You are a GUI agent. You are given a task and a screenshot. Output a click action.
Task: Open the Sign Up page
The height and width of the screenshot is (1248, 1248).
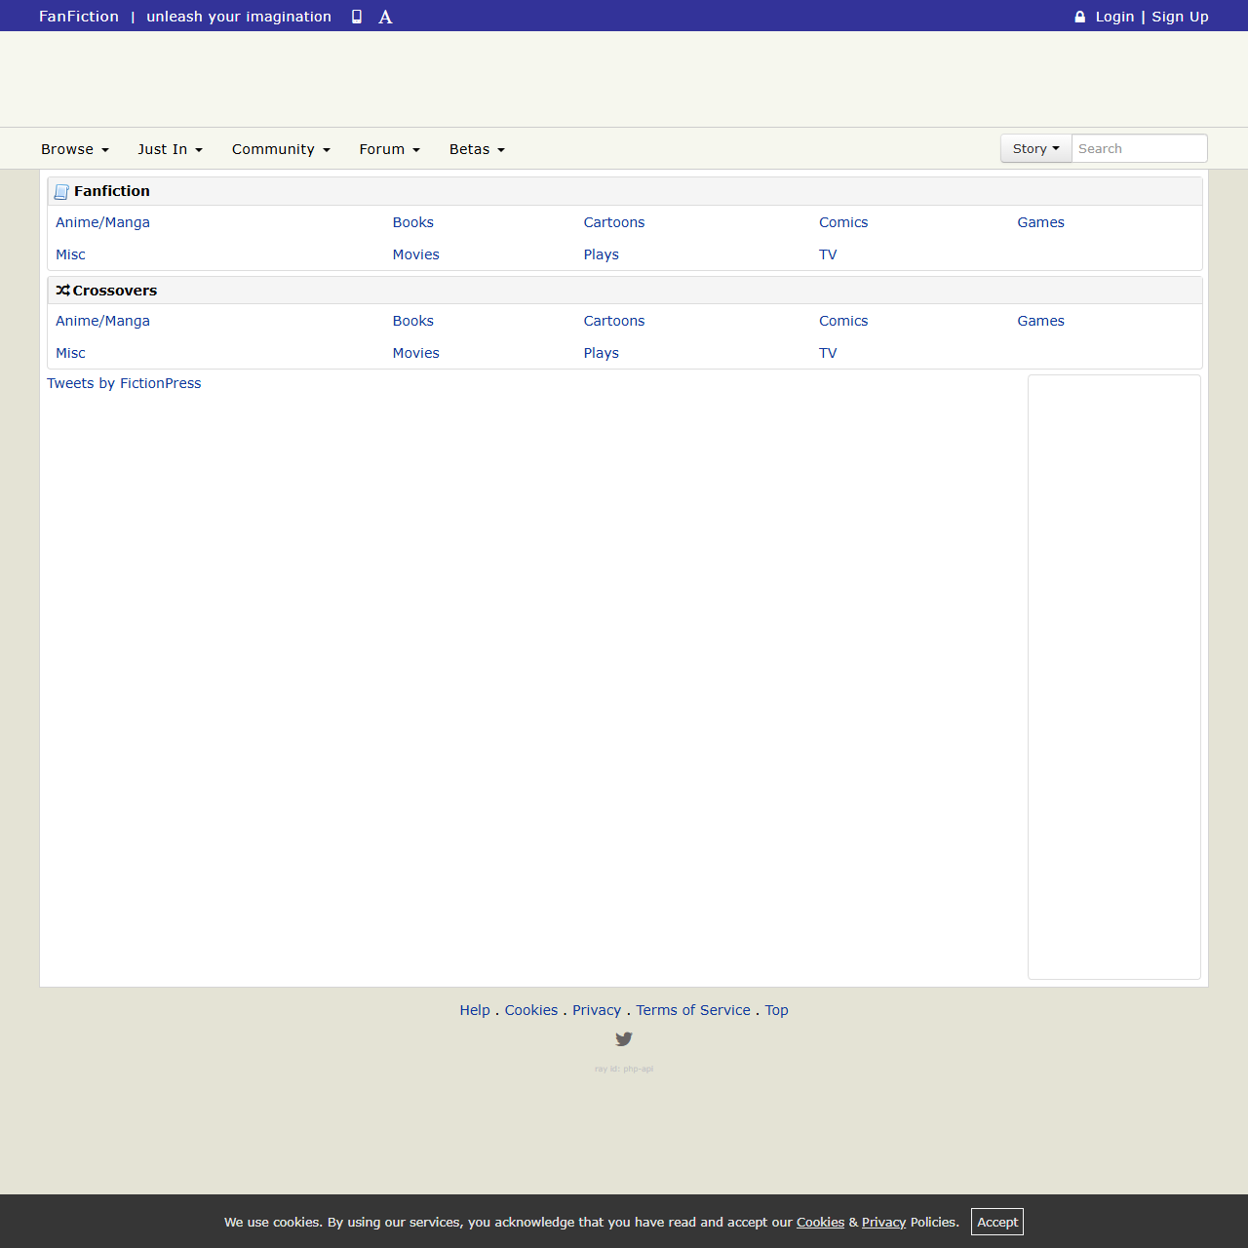pos(1180,17)
